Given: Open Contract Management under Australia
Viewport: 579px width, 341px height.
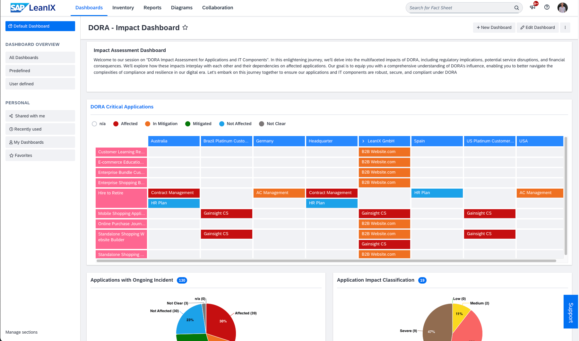Looking at the screenshot, I should pos(174,193).
